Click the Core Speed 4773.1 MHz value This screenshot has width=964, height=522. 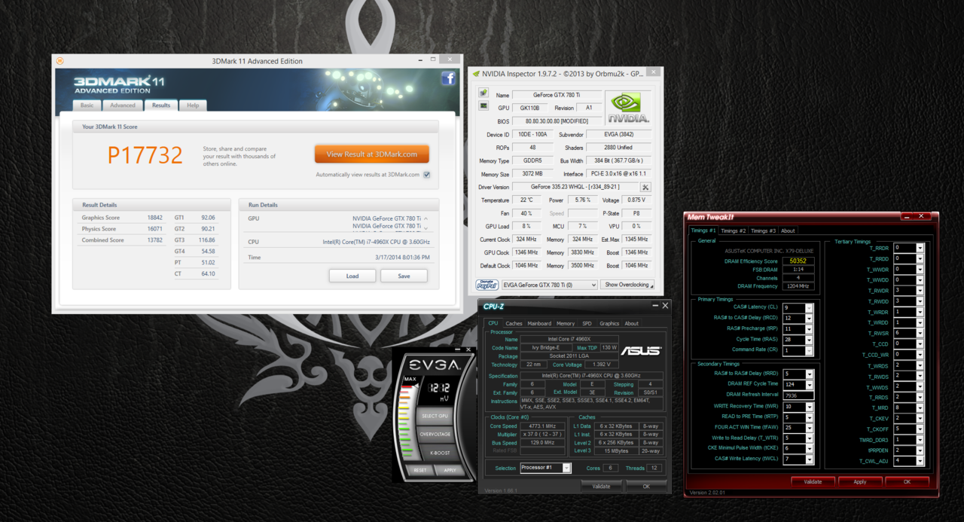[x=543, y=426]
